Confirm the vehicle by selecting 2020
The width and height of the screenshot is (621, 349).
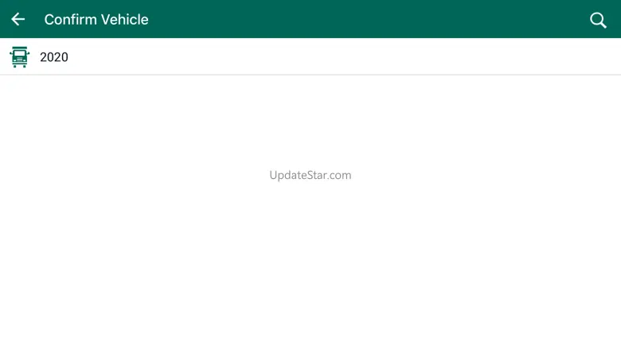tap(310, 56)
